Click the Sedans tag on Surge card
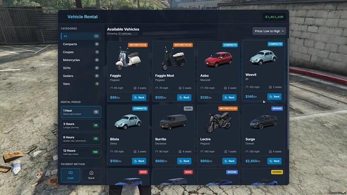347x195 pixels. point(277,109)
